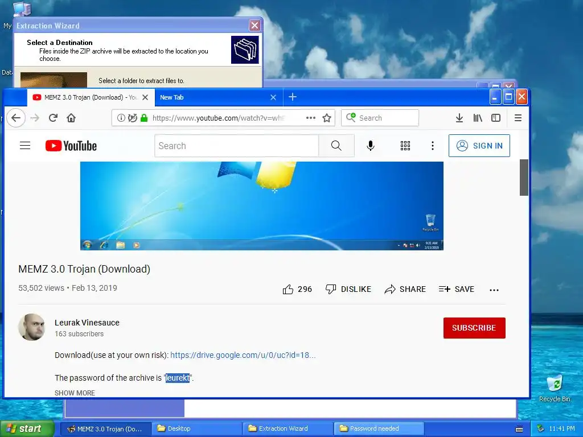Click the taskbar clock showing 11:41 PM
583x437 pixels.
[x=562, y=428]
